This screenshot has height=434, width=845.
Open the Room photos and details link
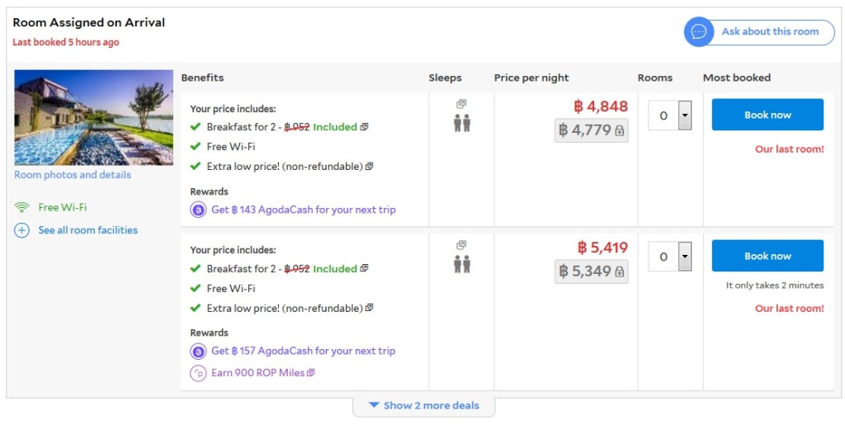tap(73, 175)
